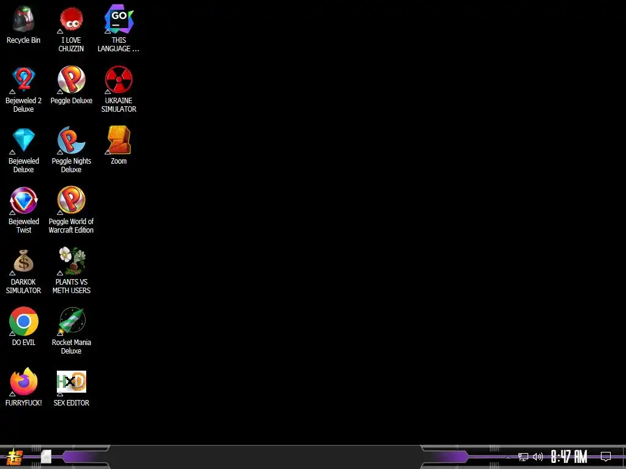Click the white document icon on taskbar
This screenshot has width=626, height=469.
[x=46, y=457]
